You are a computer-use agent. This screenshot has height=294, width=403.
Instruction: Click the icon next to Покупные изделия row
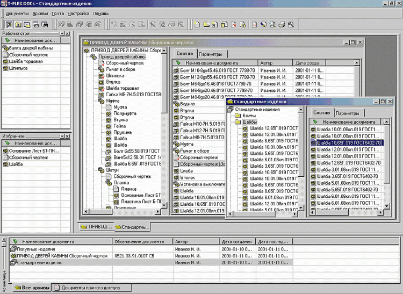(13, 249)
